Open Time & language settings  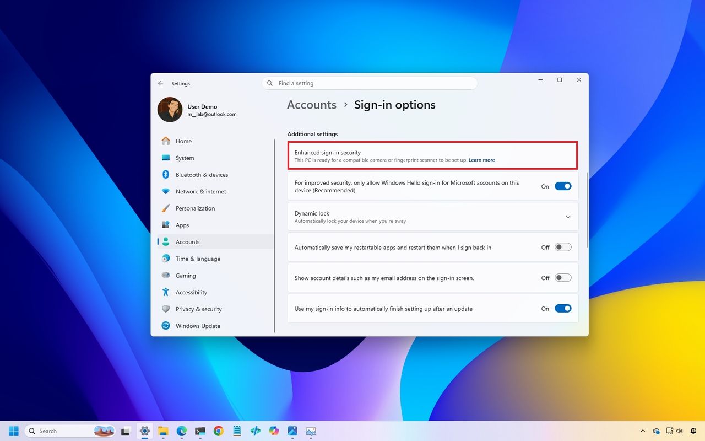tap(215, 259)
